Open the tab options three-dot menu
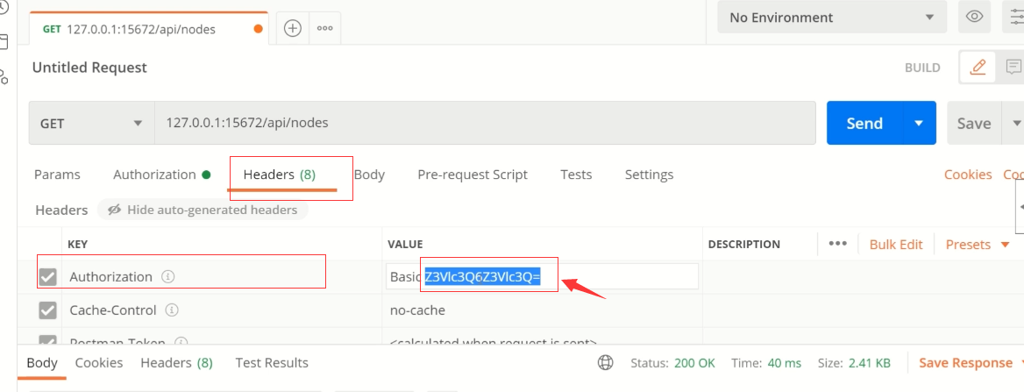1024x392 pixels. [324, 28]
